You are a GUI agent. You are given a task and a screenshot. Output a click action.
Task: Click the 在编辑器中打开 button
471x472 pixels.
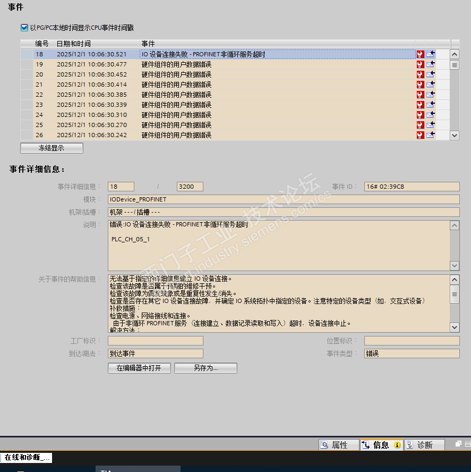(139, 368)
